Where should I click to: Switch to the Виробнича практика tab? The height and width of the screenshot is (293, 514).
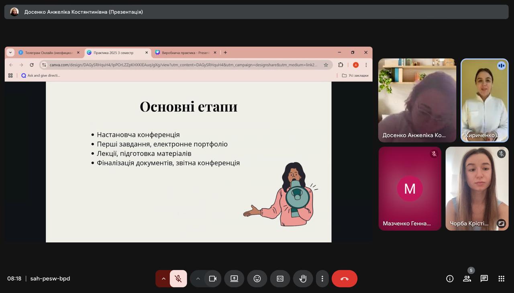[185, 53]
